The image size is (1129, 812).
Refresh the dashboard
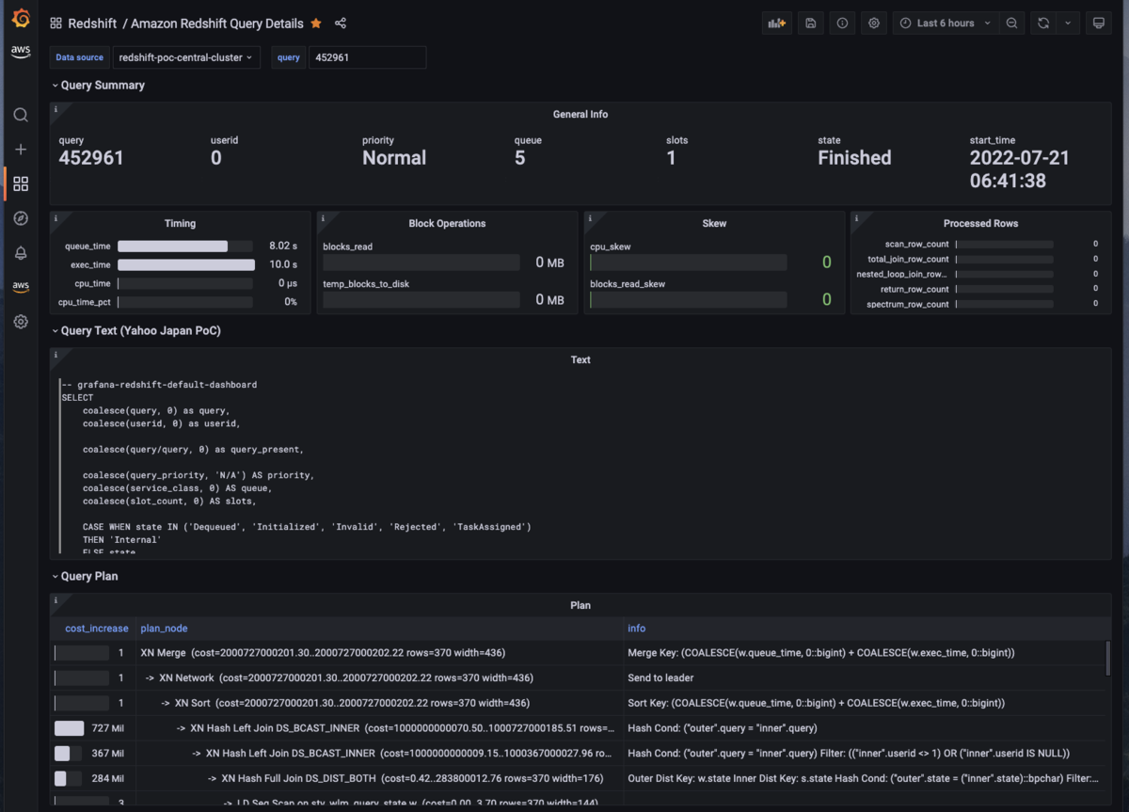point(1042,23)
